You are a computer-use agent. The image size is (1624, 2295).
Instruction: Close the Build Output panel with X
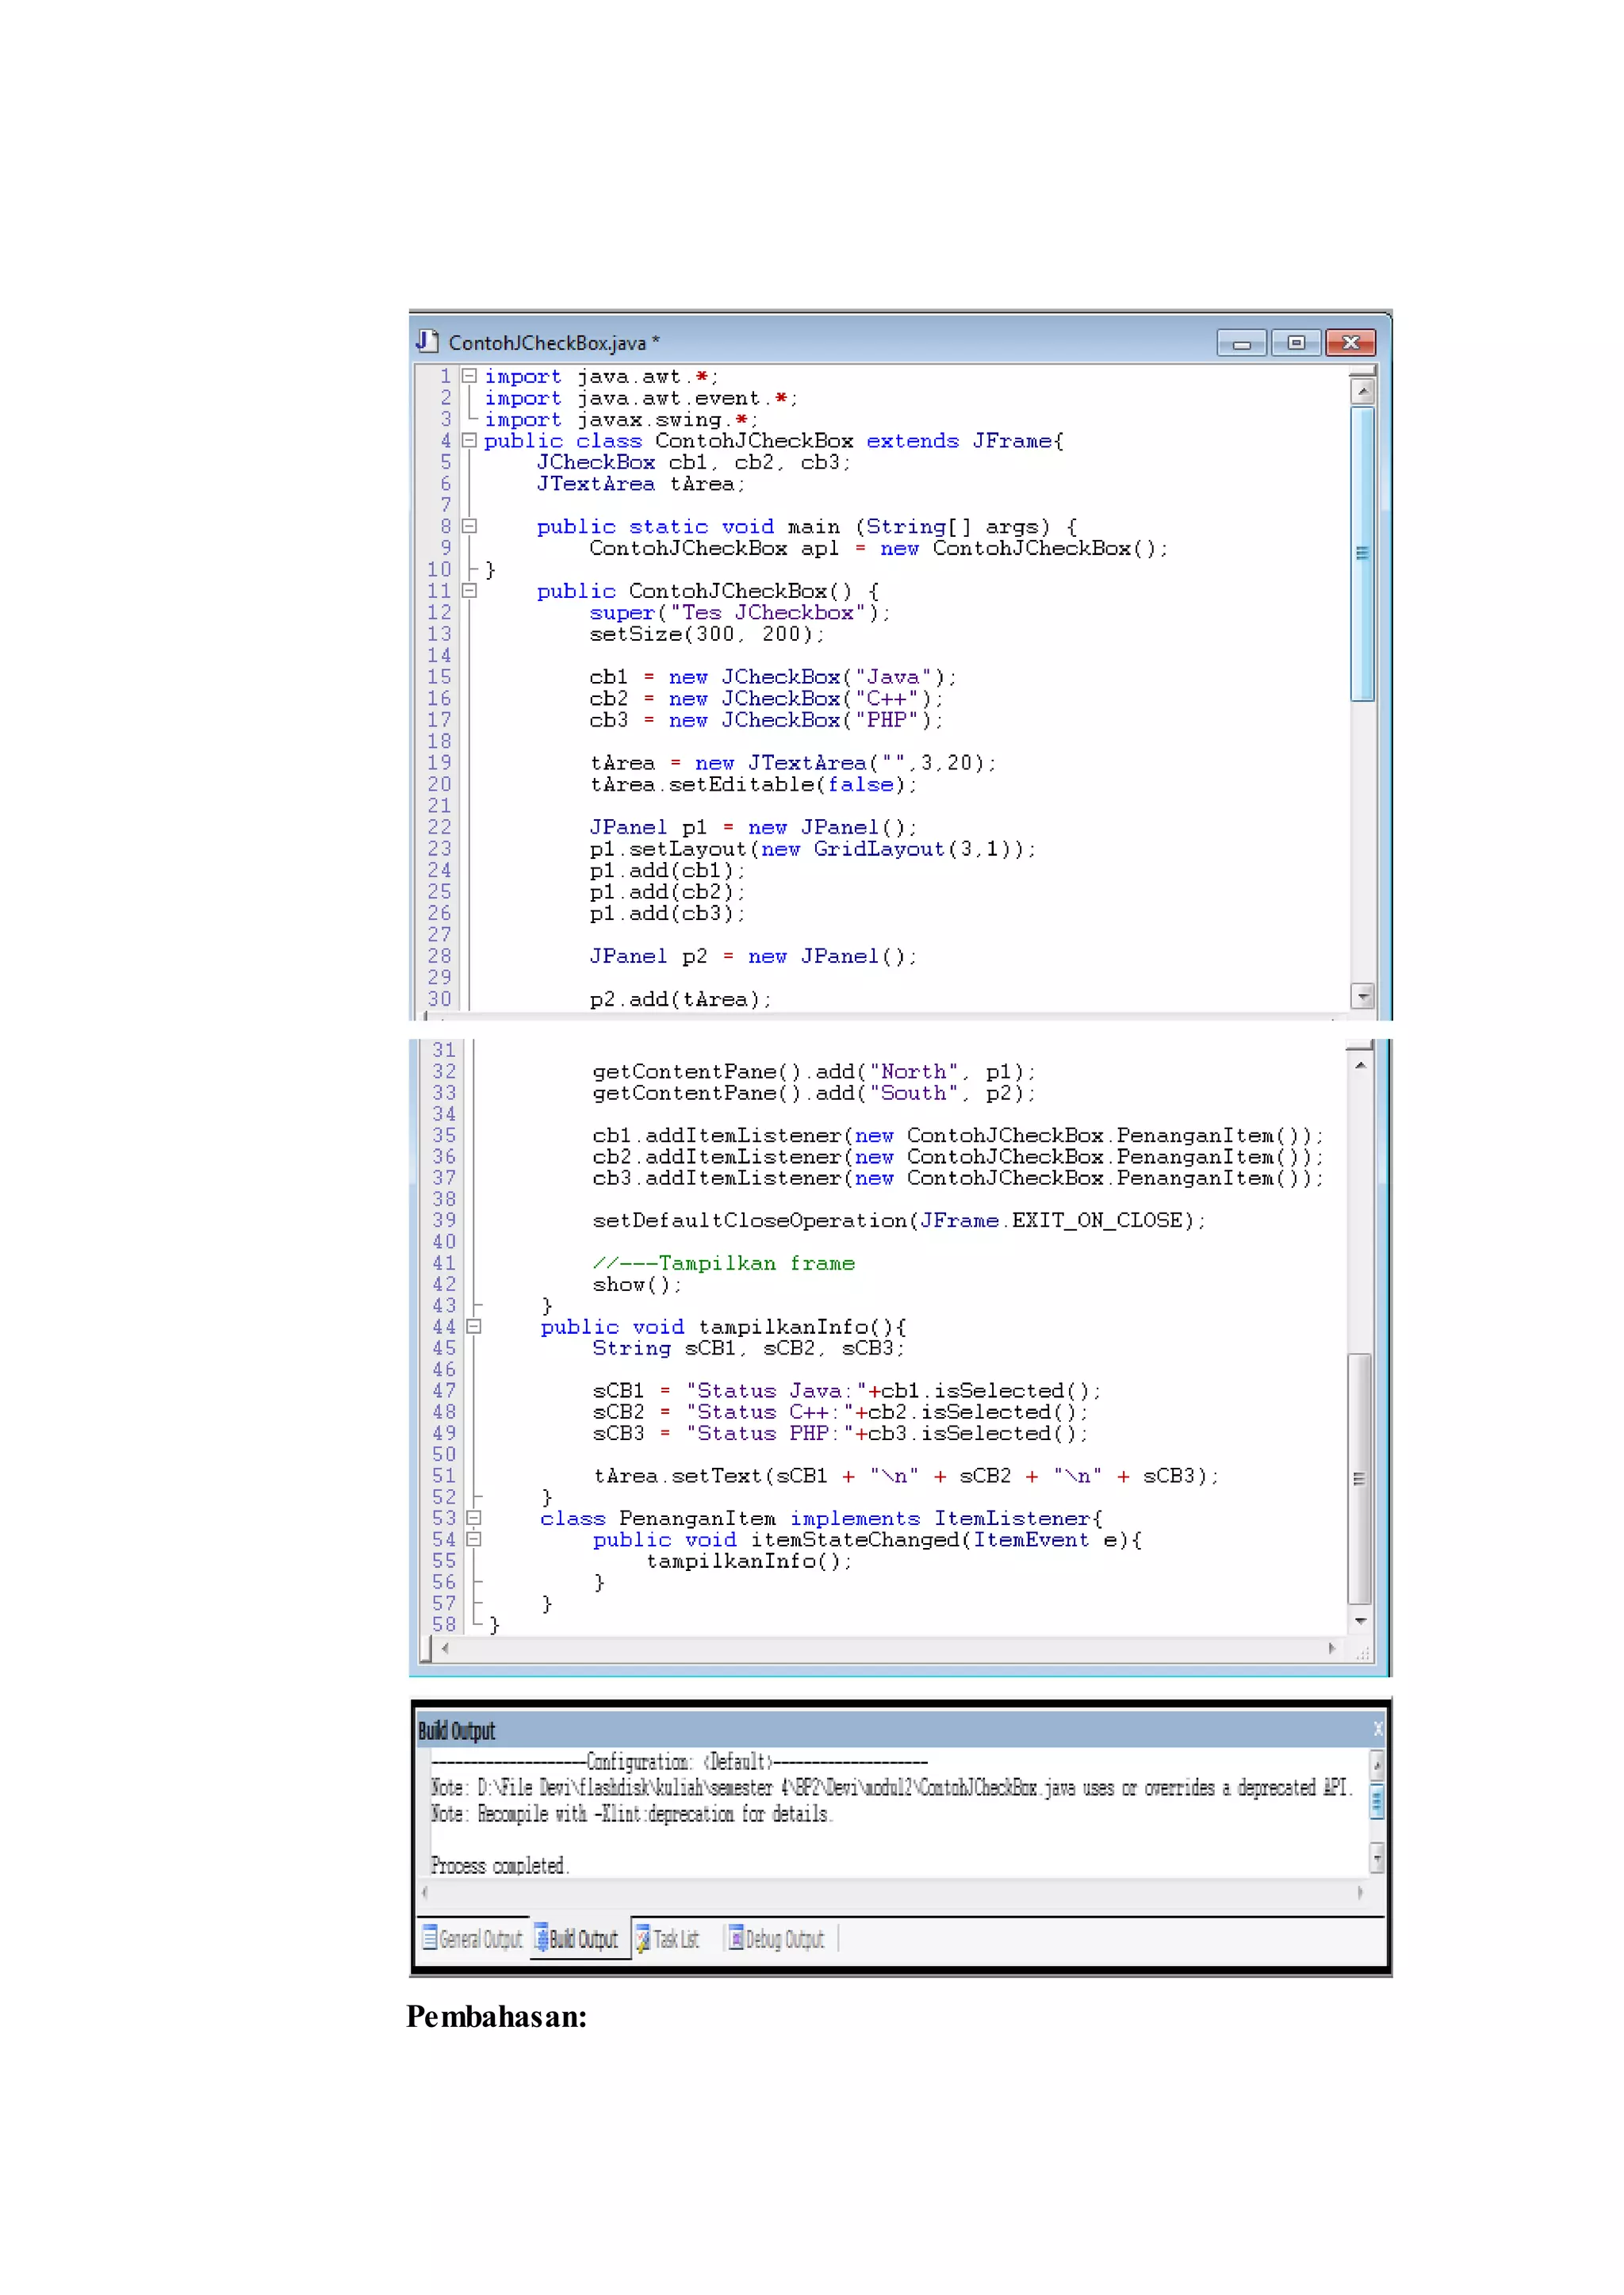(x=1377, y=1729)
